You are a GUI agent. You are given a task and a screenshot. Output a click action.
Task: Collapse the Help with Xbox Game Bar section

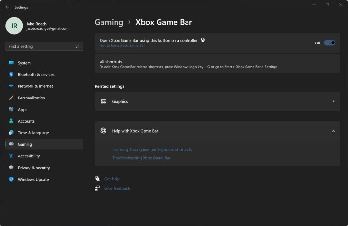pos(333,131)
